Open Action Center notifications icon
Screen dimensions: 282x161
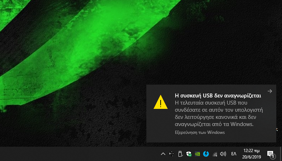click(x=271, y=154)
